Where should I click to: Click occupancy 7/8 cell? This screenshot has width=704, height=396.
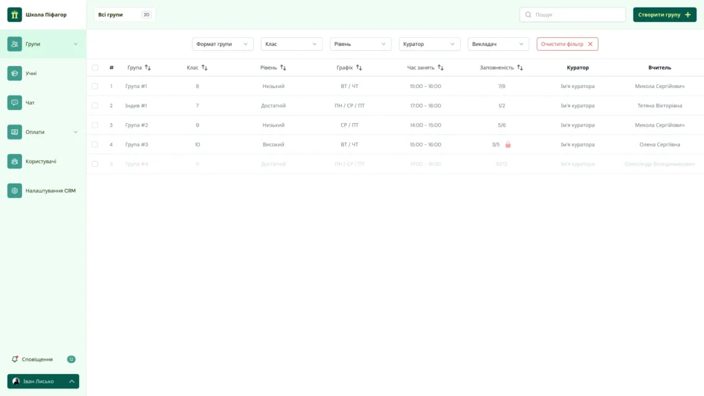(x=501, y=86)
